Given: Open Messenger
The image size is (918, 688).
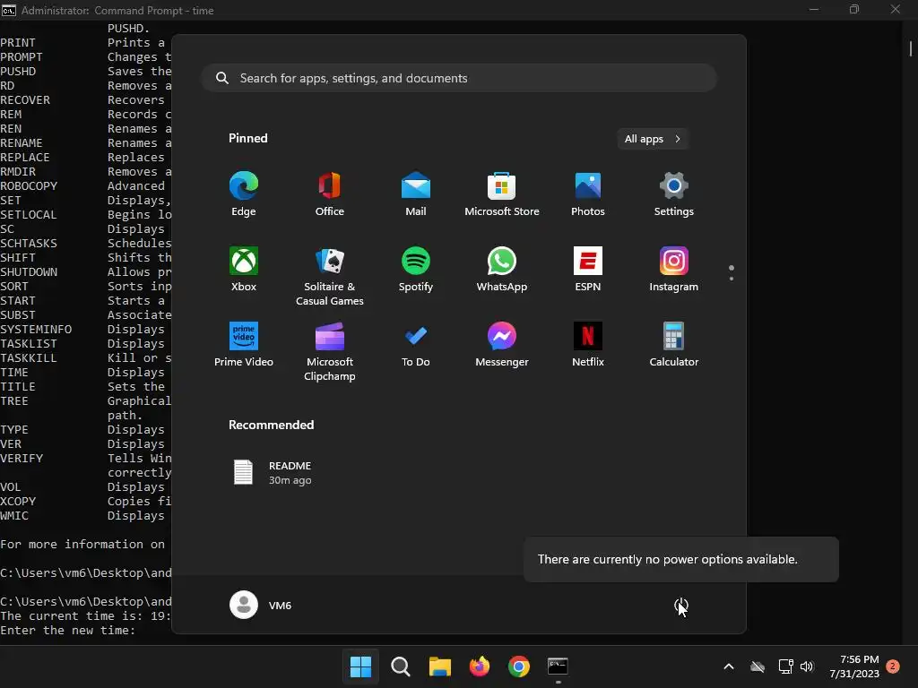Looking at the screenshot, I should click(502, 345).
